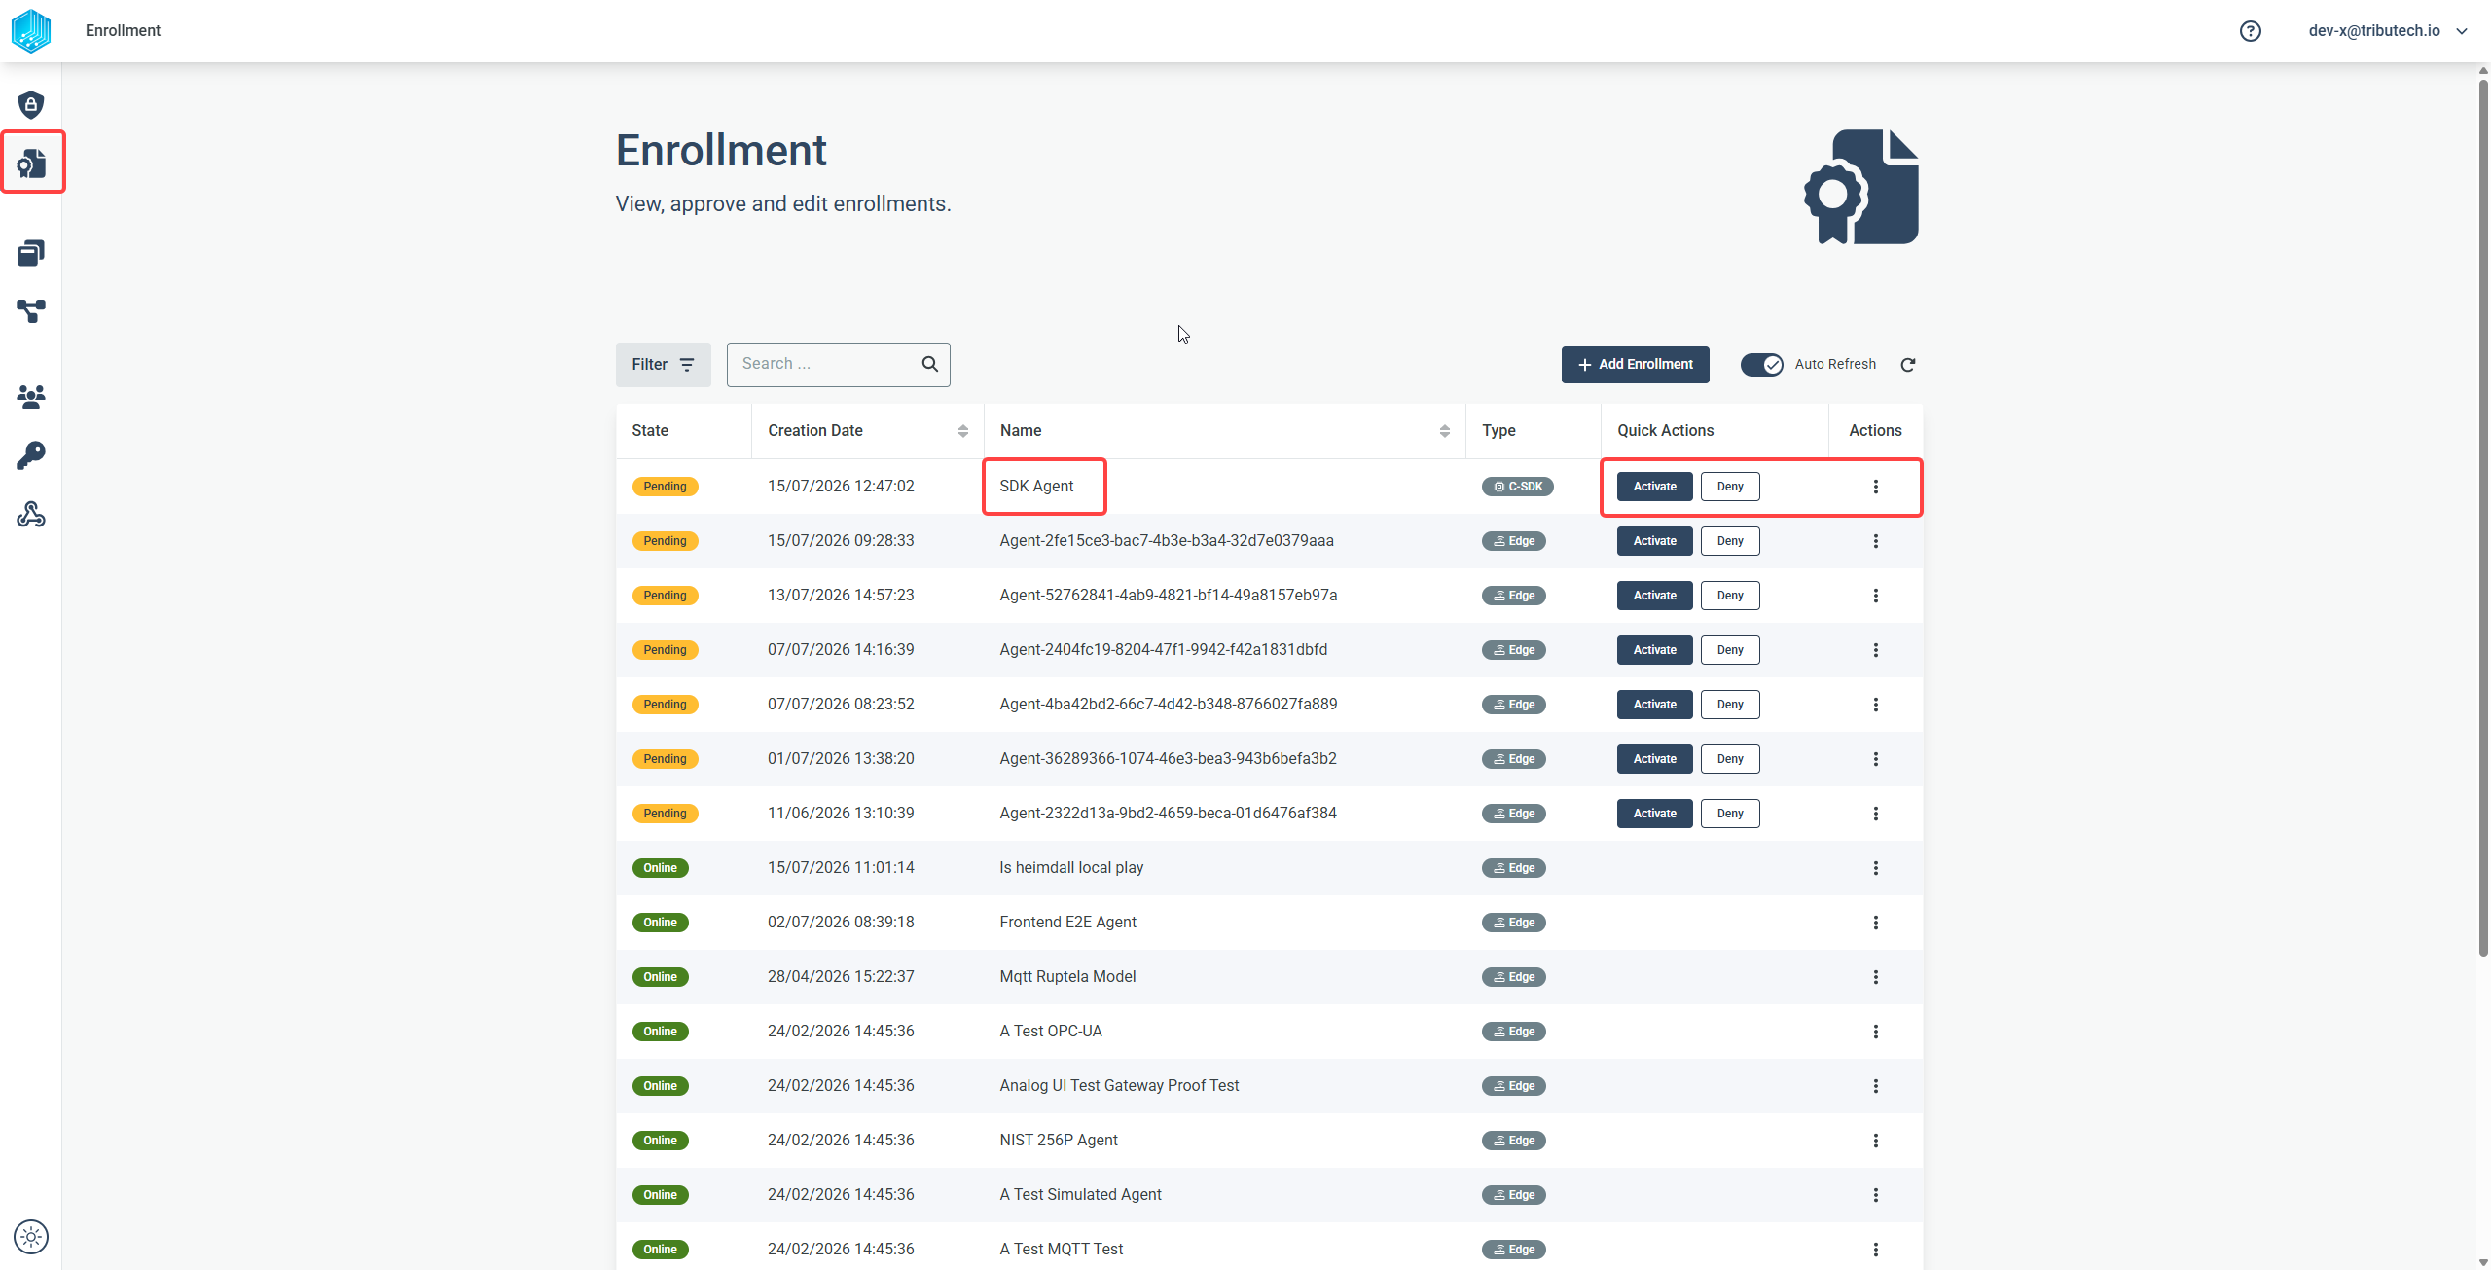This screenshot has width=2491, height=1270.
Task: Open the webhooks sidebar icon
Action: [31, 514]
